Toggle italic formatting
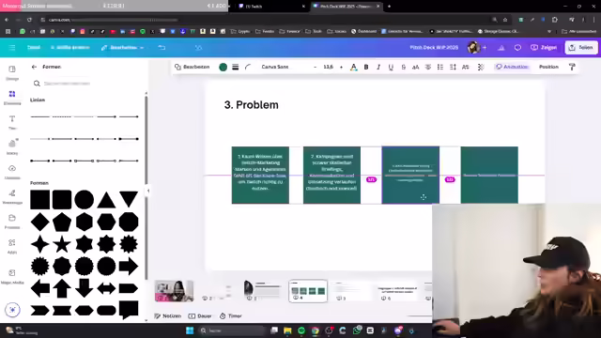 pos(378,67)
